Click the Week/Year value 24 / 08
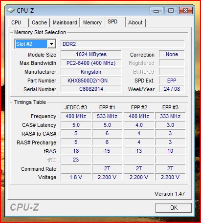This screenshot has height=223, width=201. point(172,89)
